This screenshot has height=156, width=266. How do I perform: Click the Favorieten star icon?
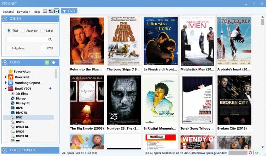pyautogui.click(x=11, y=71)
